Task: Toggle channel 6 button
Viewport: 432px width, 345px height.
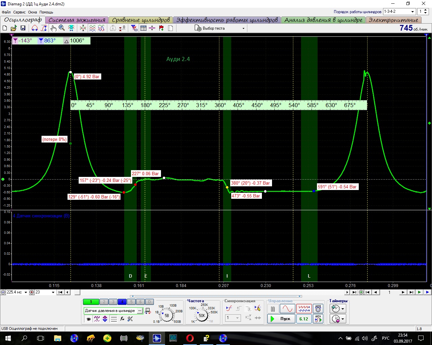Action: (x=140, y=302)
